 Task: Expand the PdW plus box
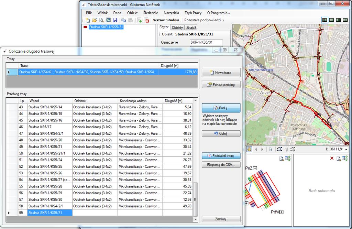coord(282,212)
